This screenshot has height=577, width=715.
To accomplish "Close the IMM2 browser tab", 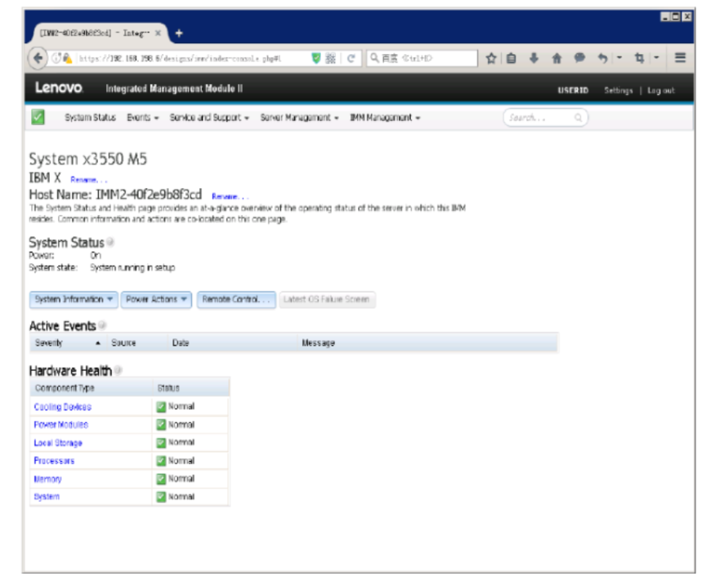I will (x=158, y=33).
